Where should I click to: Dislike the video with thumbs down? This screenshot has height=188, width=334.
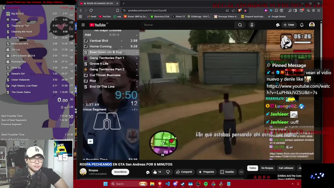tap(168, 172)
